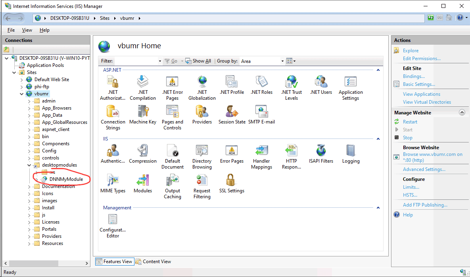Open the View menu
Image resolution: width=470 pixels, height=277 pixels.
point(27,30)
